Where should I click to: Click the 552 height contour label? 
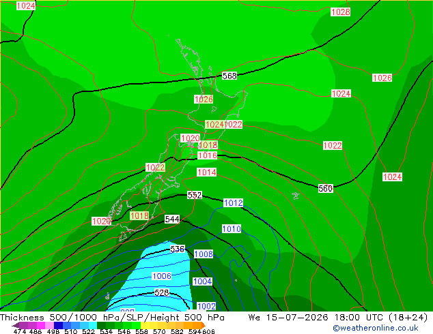(x=195, y=195)
